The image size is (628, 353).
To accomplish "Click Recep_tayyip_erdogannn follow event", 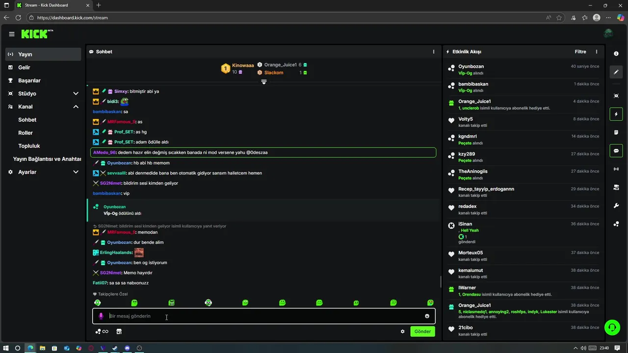I will (523, 192).
